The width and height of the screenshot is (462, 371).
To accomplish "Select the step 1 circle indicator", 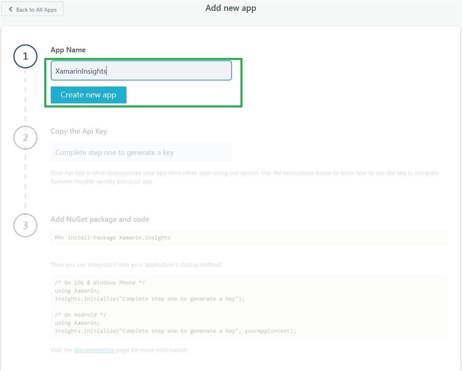I will [25, 56].
